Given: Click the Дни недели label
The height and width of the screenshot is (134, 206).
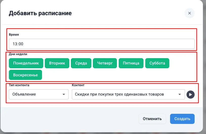Looking at the screenshot, I should pos(18,54).
